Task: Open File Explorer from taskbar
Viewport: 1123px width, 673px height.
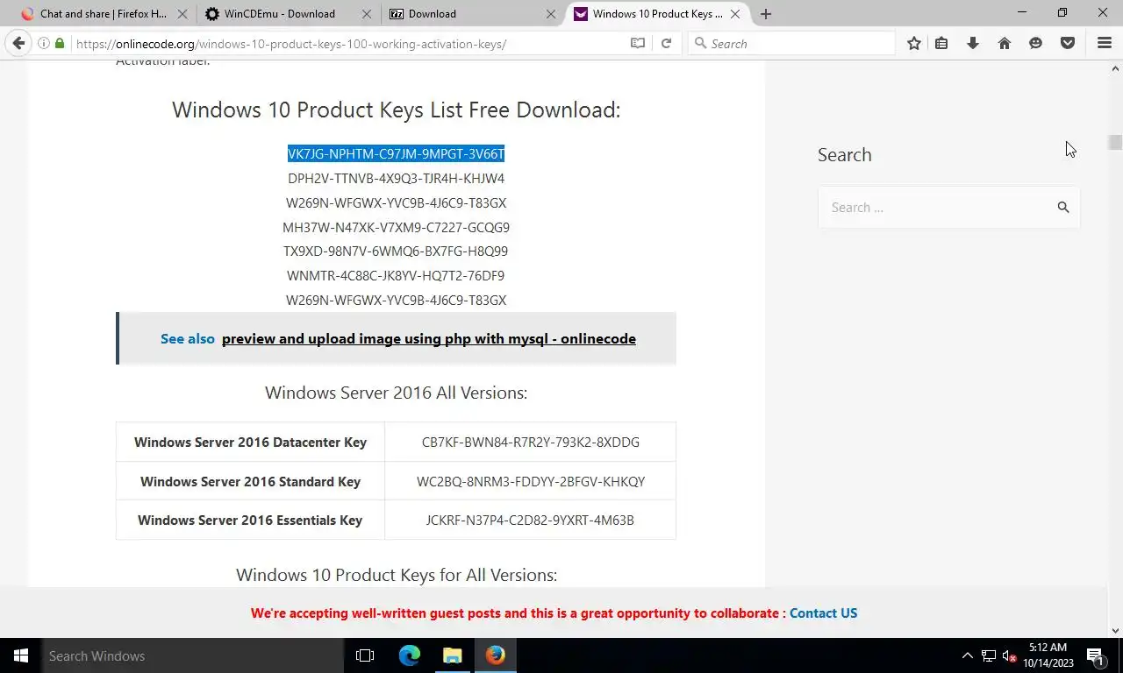Action: [452, 655]
